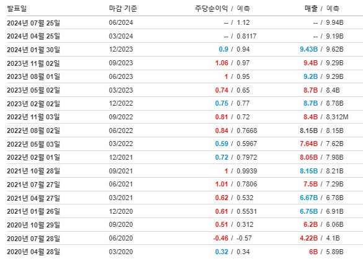Click the 매출 / 예측 column header
Viewport: 363px width, 261px height.
(x=322, y=9)
